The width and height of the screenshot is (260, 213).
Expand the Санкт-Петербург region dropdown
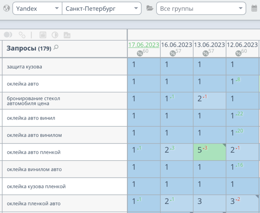pos(102,8)
